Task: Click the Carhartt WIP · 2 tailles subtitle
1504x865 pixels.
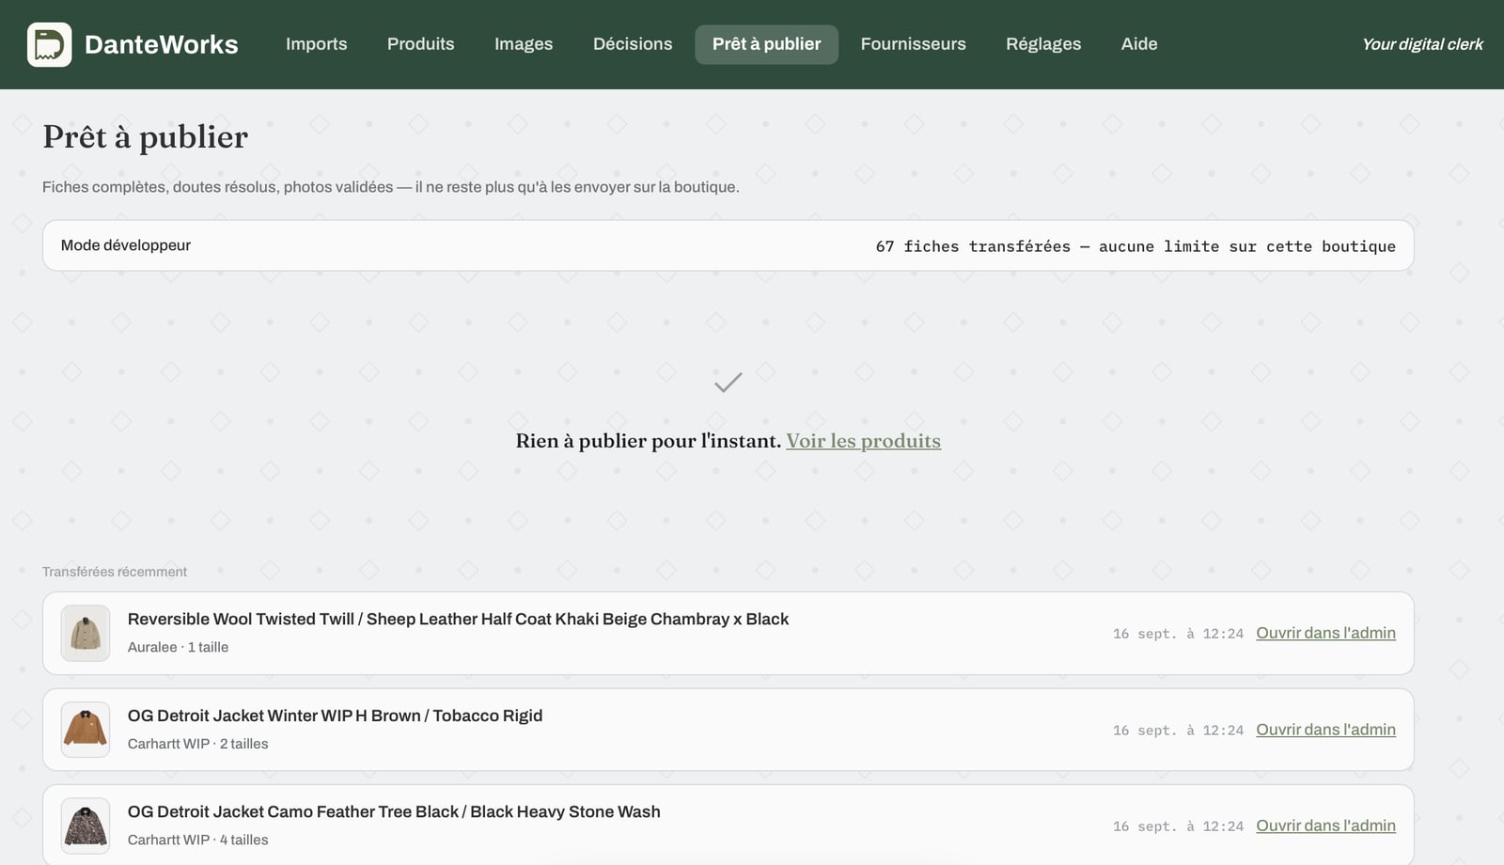Action: click(197, 744)
